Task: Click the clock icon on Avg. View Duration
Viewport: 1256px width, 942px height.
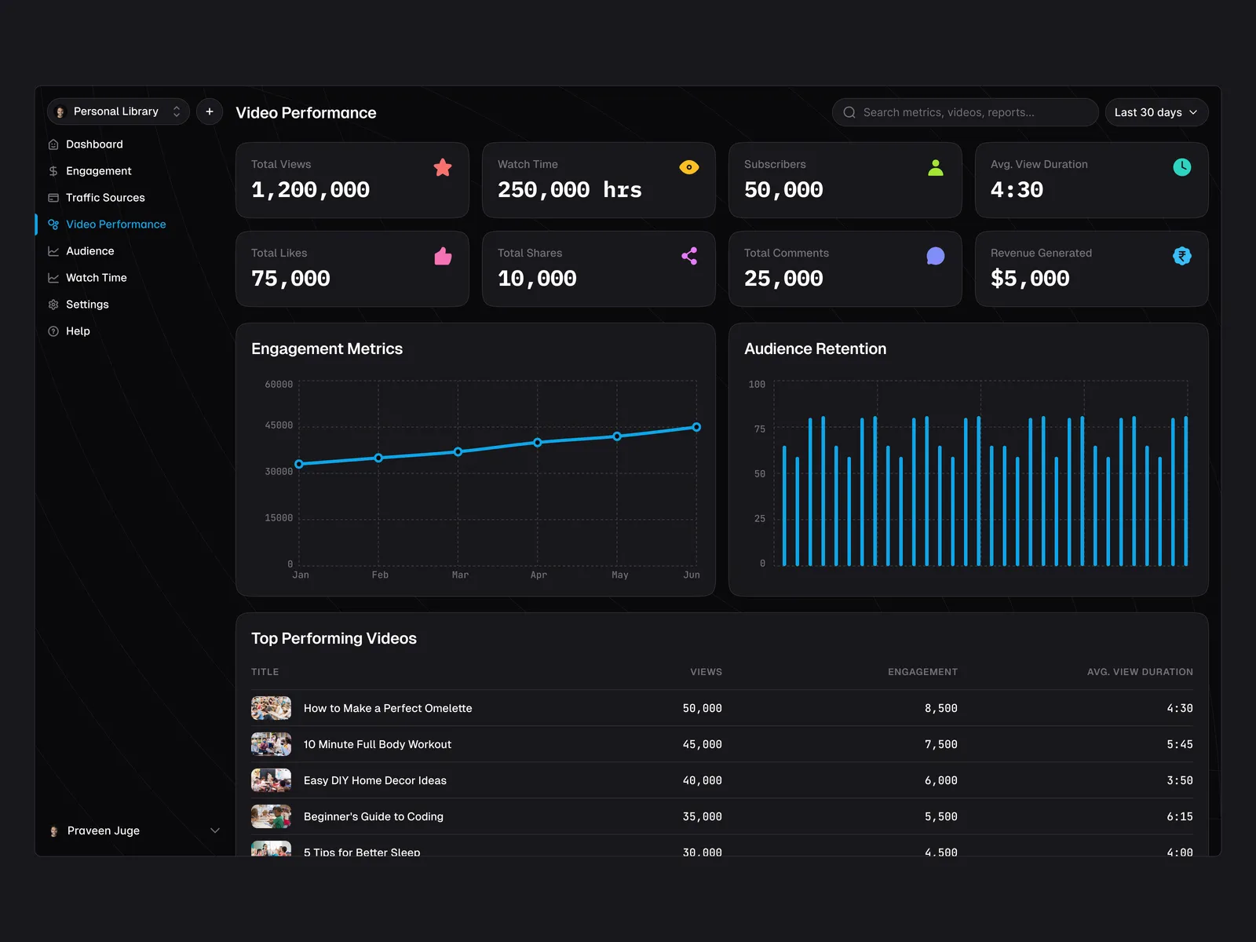Action: click(1181, 167)
